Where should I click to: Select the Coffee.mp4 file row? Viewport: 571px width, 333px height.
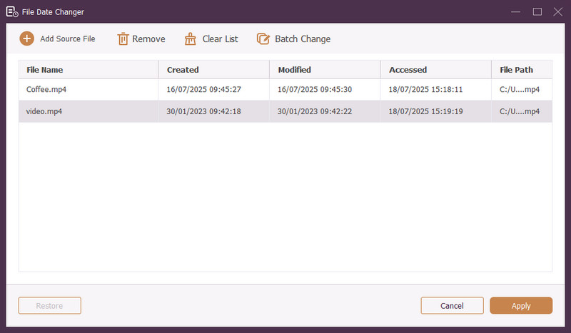[x=46, y=90]
